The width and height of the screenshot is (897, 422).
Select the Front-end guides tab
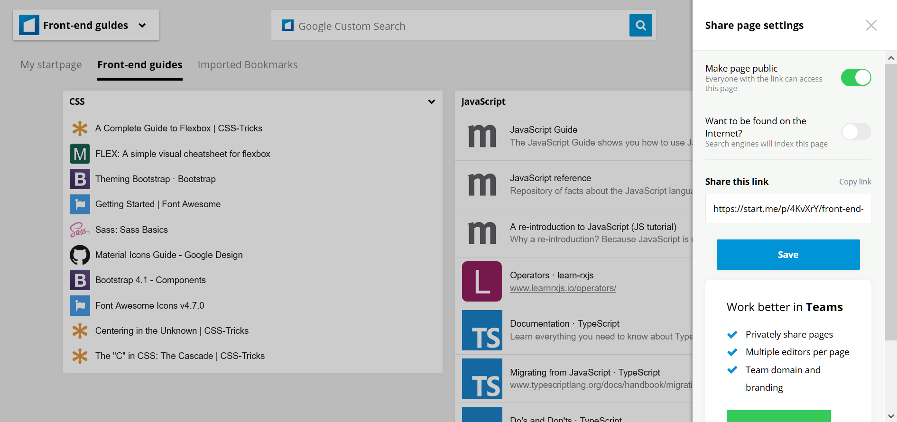(140, 65)
